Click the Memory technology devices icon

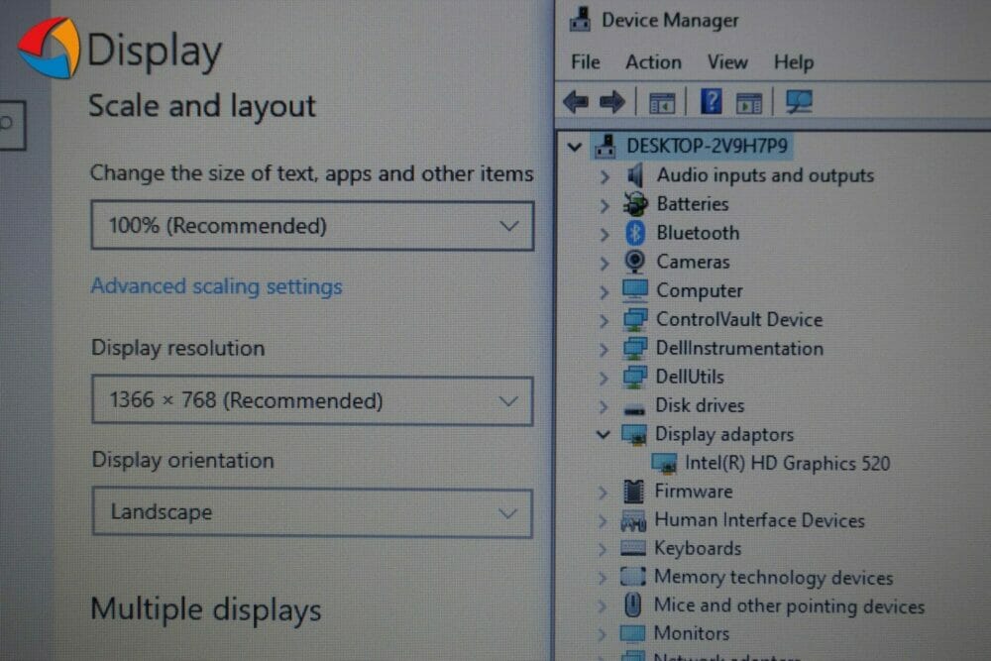coord(633,577)
